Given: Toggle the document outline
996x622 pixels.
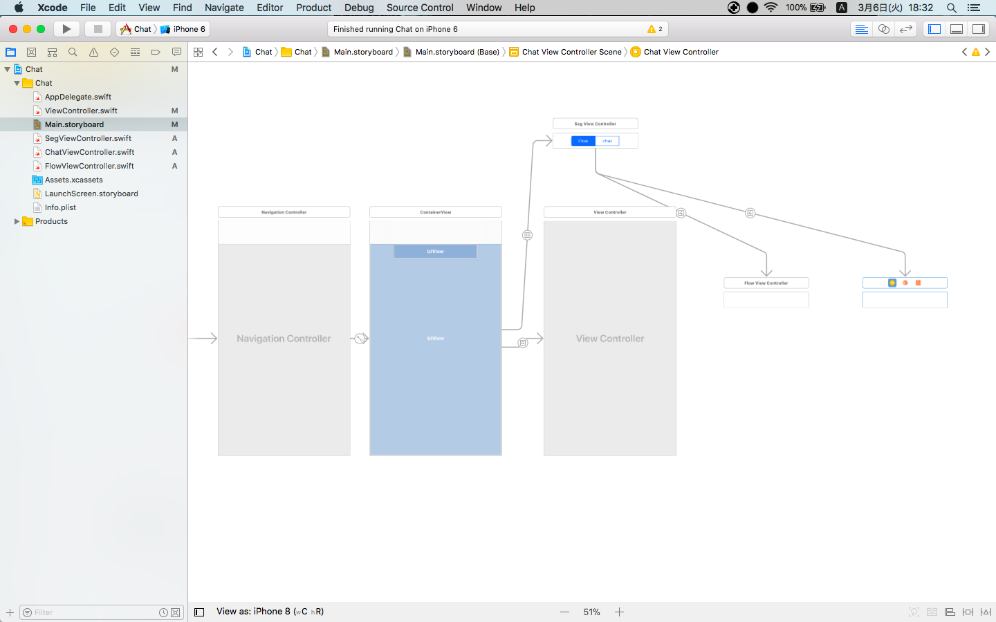Looking at the screenshot, I should coord(199,612).
